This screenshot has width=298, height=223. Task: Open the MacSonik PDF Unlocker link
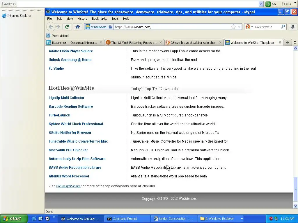coord(68,150)
